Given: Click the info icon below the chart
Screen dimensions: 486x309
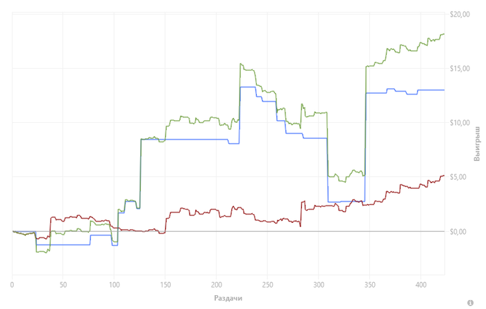Looking at the screenshot, I should coord(480,299).
